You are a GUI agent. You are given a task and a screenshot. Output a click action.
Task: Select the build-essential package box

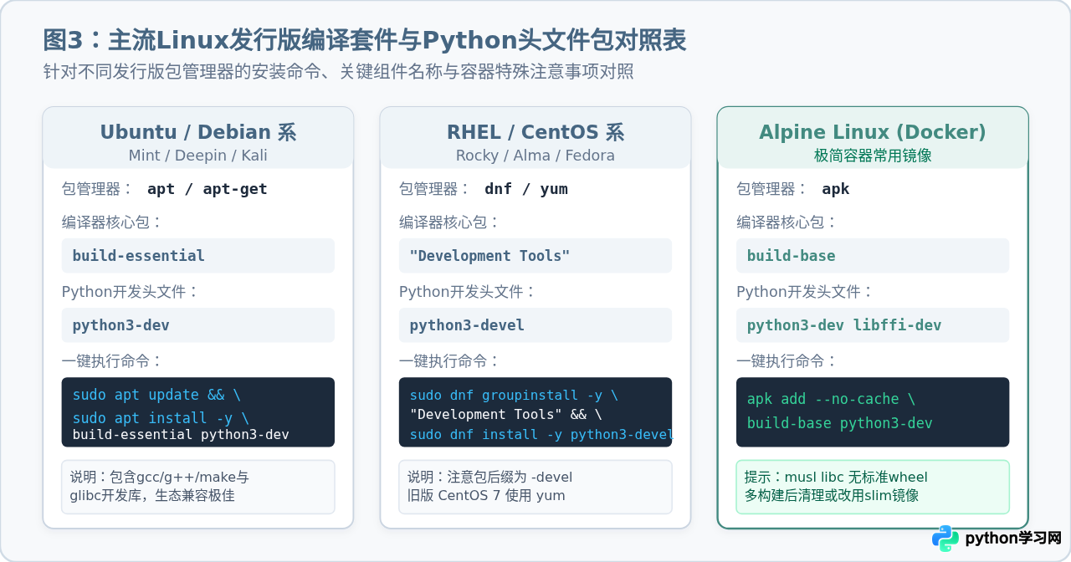198,255
